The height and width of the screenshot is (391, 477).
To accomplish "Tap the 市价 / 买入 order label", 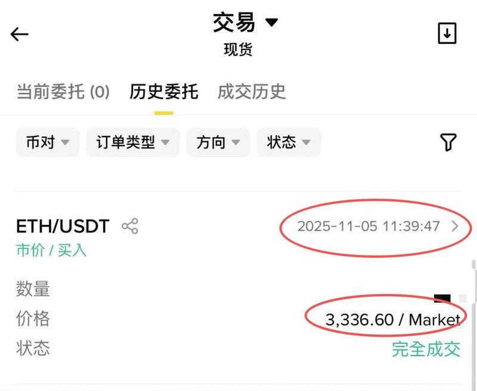I will pos(51,250).
